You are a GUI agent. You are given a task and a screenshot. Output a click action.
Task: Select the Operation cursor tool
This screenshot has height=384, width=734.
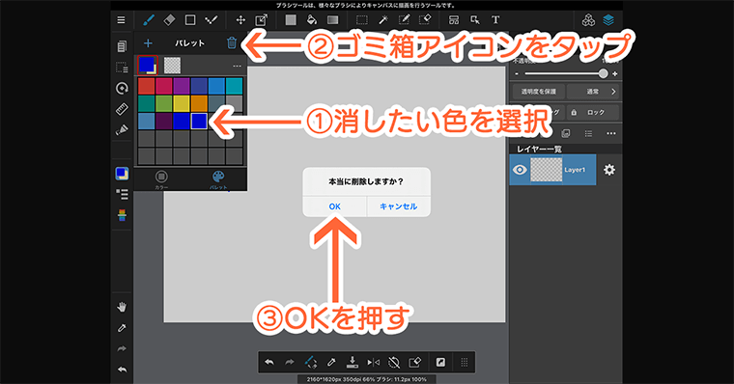tap(475, 20)
